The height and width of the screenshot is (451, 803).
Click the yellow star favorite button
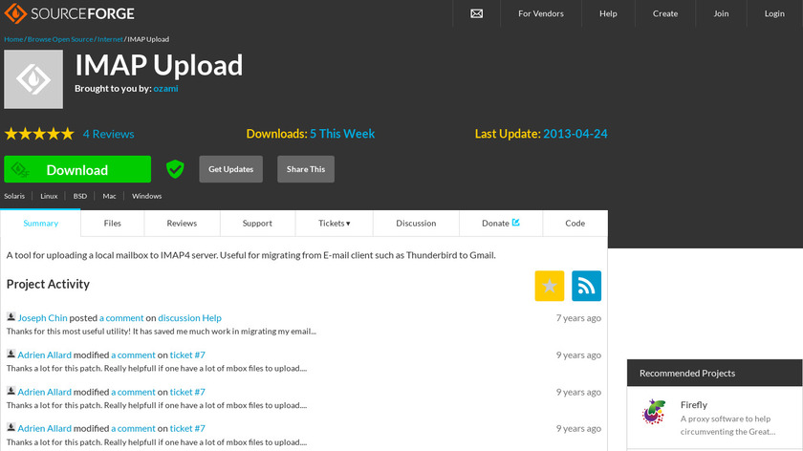(x=550, y=286)
